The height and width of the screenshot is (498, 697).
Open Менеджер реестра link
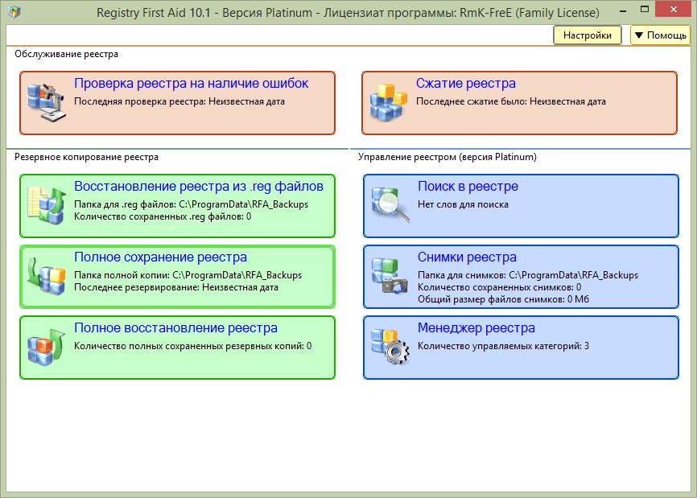click(x=476, y=328)
